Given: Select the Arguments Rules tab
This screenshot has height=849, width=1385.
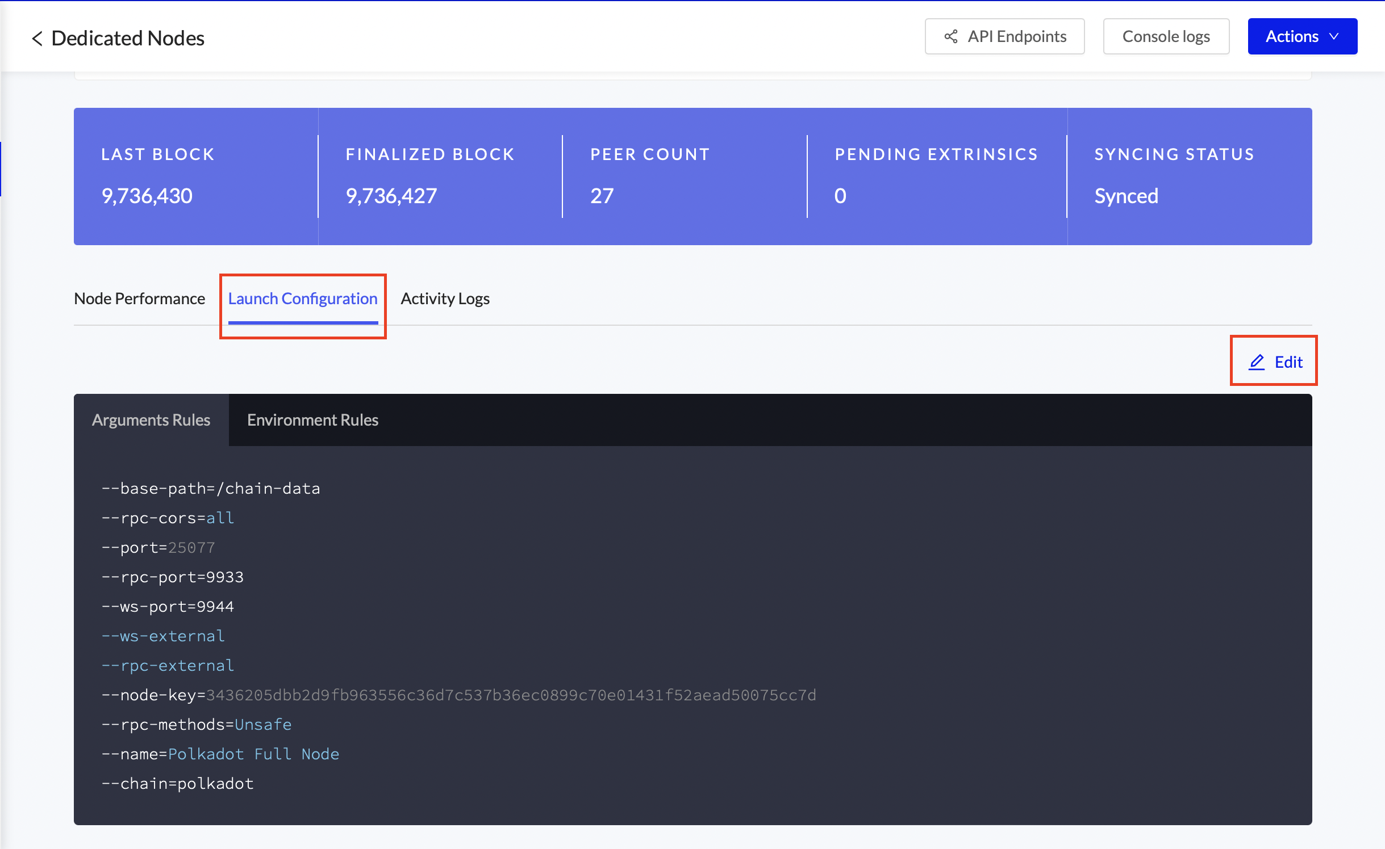Looking at the screenshot, I should click(x=151, y=420).
